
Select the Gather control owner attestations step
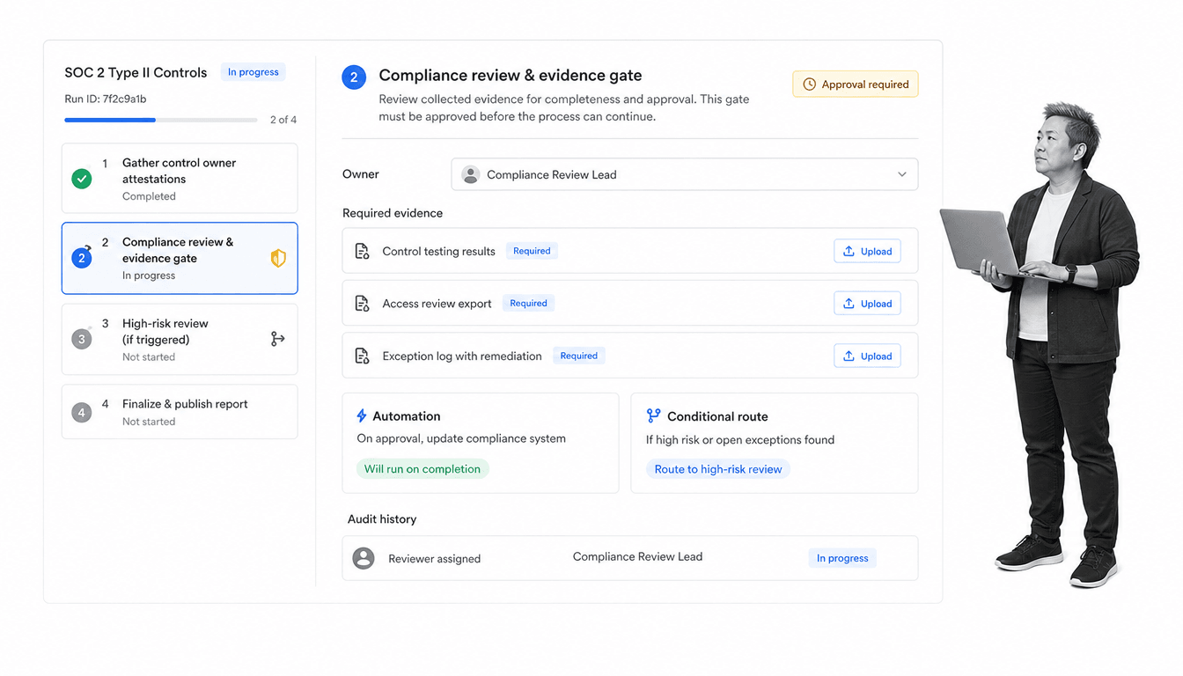tap(180, 179)
